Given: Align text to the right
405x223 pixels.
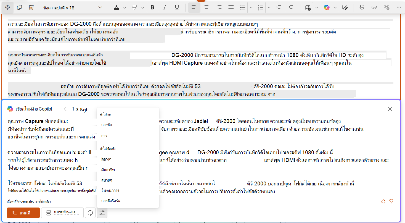Looking at the screenshot, I should (x=219, y=7).
